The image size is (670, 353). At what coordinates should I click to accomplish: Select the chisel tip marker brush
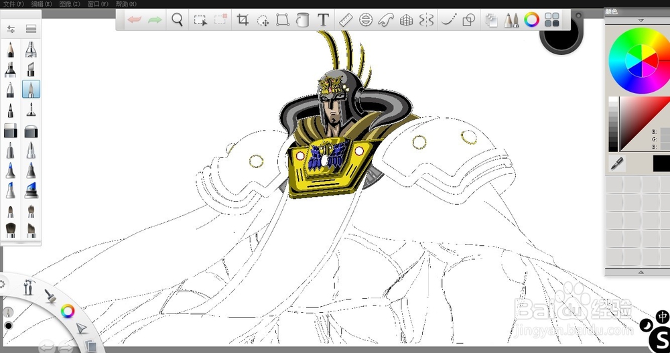click(x=31, y=69)
